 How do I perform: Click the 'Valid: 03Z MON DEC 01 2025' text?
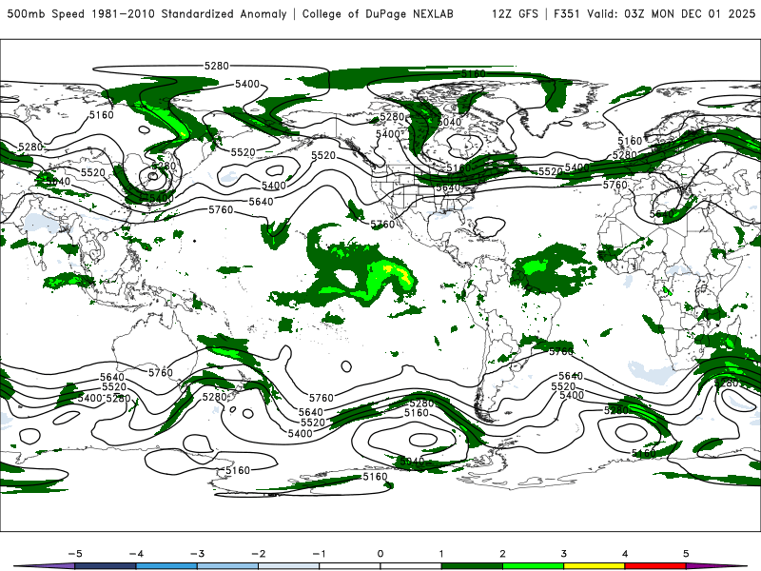coord(672,14)
